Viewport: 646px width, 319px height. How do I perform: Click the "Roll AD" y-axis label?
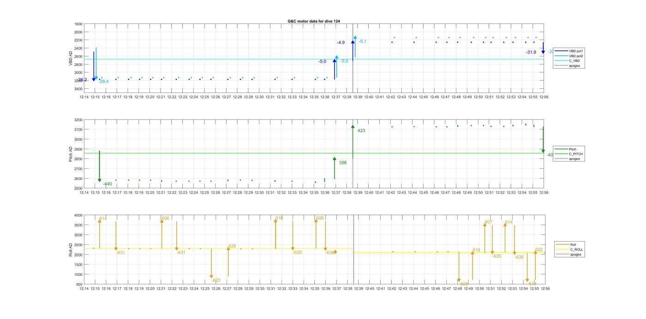[71, 249]
